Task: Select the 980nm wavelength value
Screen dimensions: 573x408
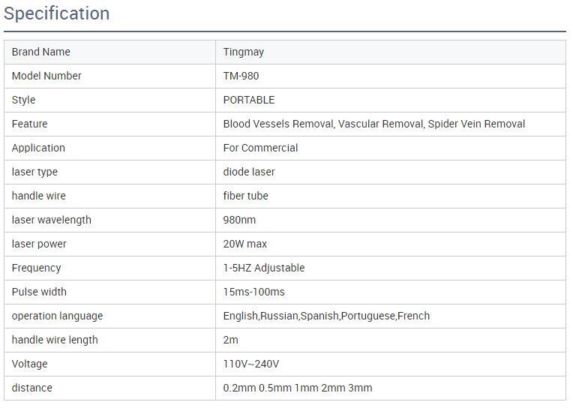Action: (x=240, y=220)
